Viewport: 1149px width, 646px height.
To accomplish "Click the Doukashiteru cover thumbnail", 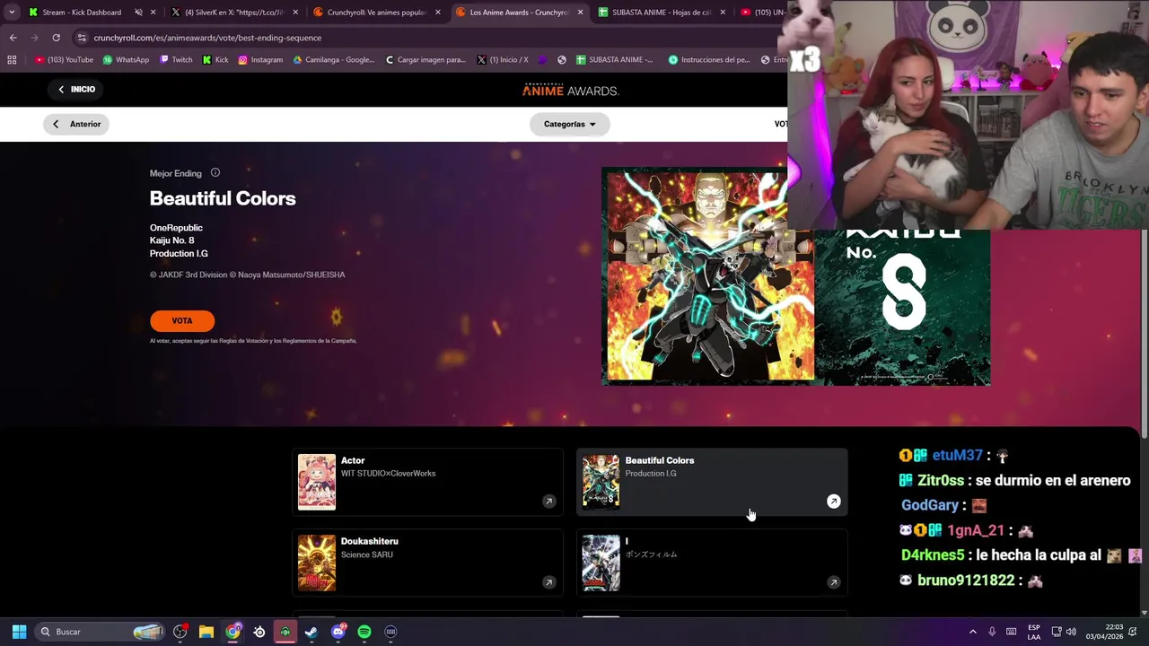I will coord(317,563).
